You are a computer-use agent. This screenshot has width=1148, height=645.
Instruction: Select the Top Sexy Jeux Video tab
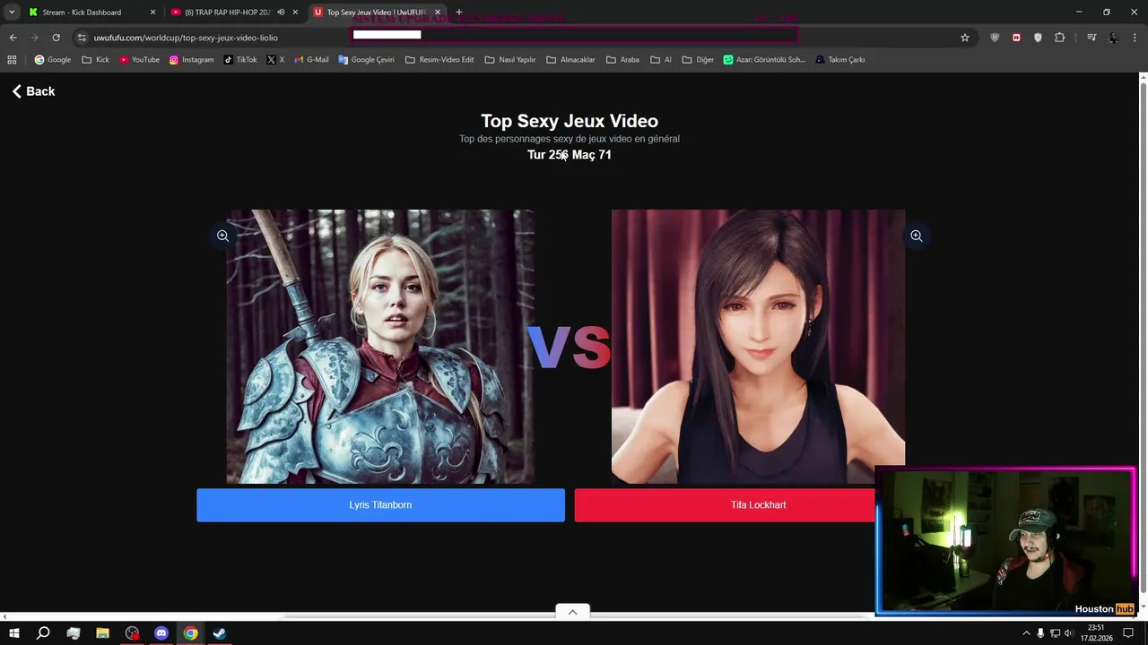coord(375,13)
